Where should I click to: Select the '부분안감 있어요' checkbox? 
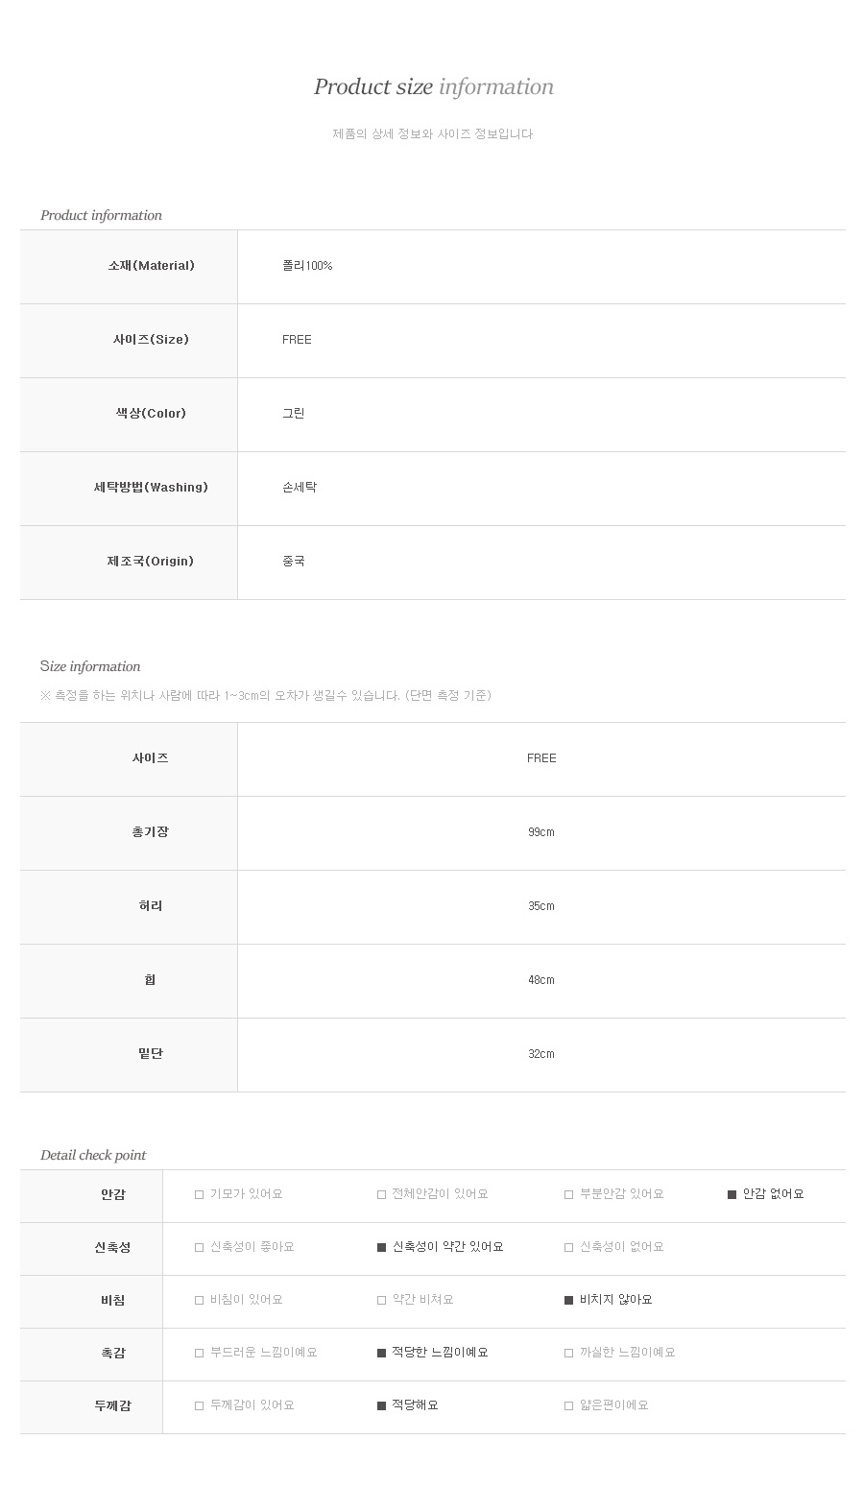tap(568, 1195)
